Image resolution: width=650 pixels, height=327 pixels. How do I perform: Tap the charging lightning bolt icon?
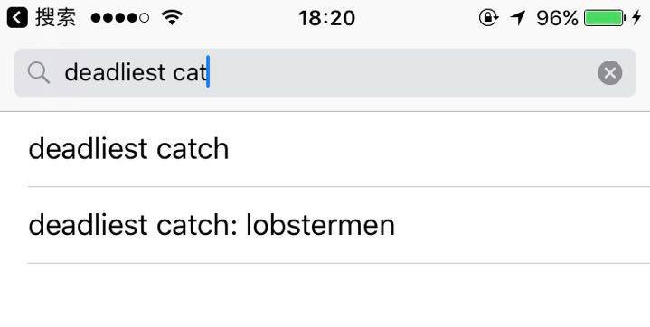pyautogui.click(x=636, y=18)
